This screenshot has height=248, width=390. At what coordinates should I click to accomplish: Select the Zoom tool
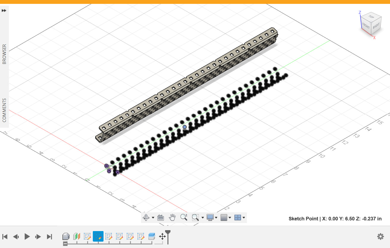coord(184,217)
